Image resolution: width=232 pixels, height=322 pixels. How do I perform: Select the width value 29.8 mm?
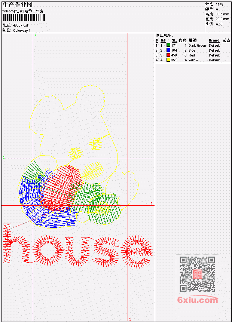(222, 19)
